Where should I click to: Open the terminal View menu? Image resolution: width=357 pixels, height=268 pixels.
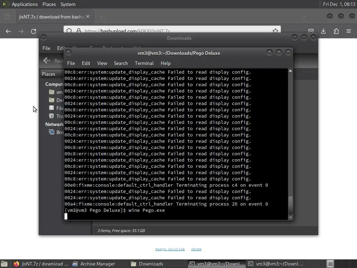coord(102,64)
